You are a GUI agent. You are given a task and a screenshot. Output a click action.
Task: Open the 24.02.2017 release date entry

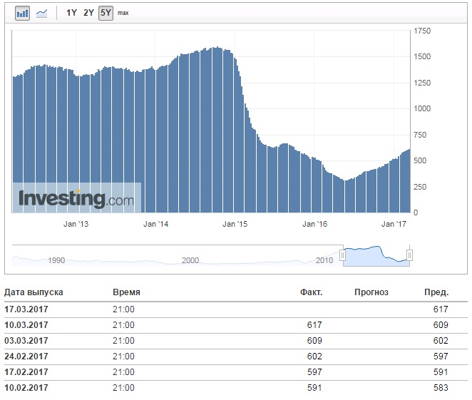26,357
